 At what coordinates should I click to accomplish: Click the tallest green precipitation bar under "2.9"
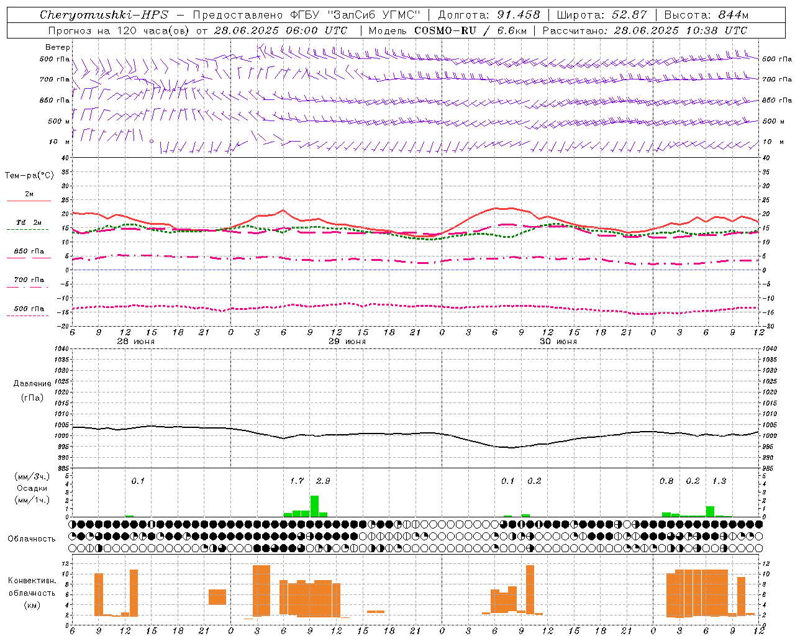coord(314,506)
